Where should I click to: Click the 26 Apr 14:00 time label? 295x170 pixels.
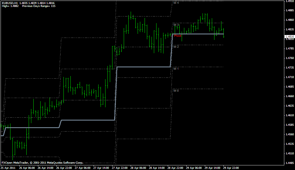pyautogui.click(x=45, y=168)
